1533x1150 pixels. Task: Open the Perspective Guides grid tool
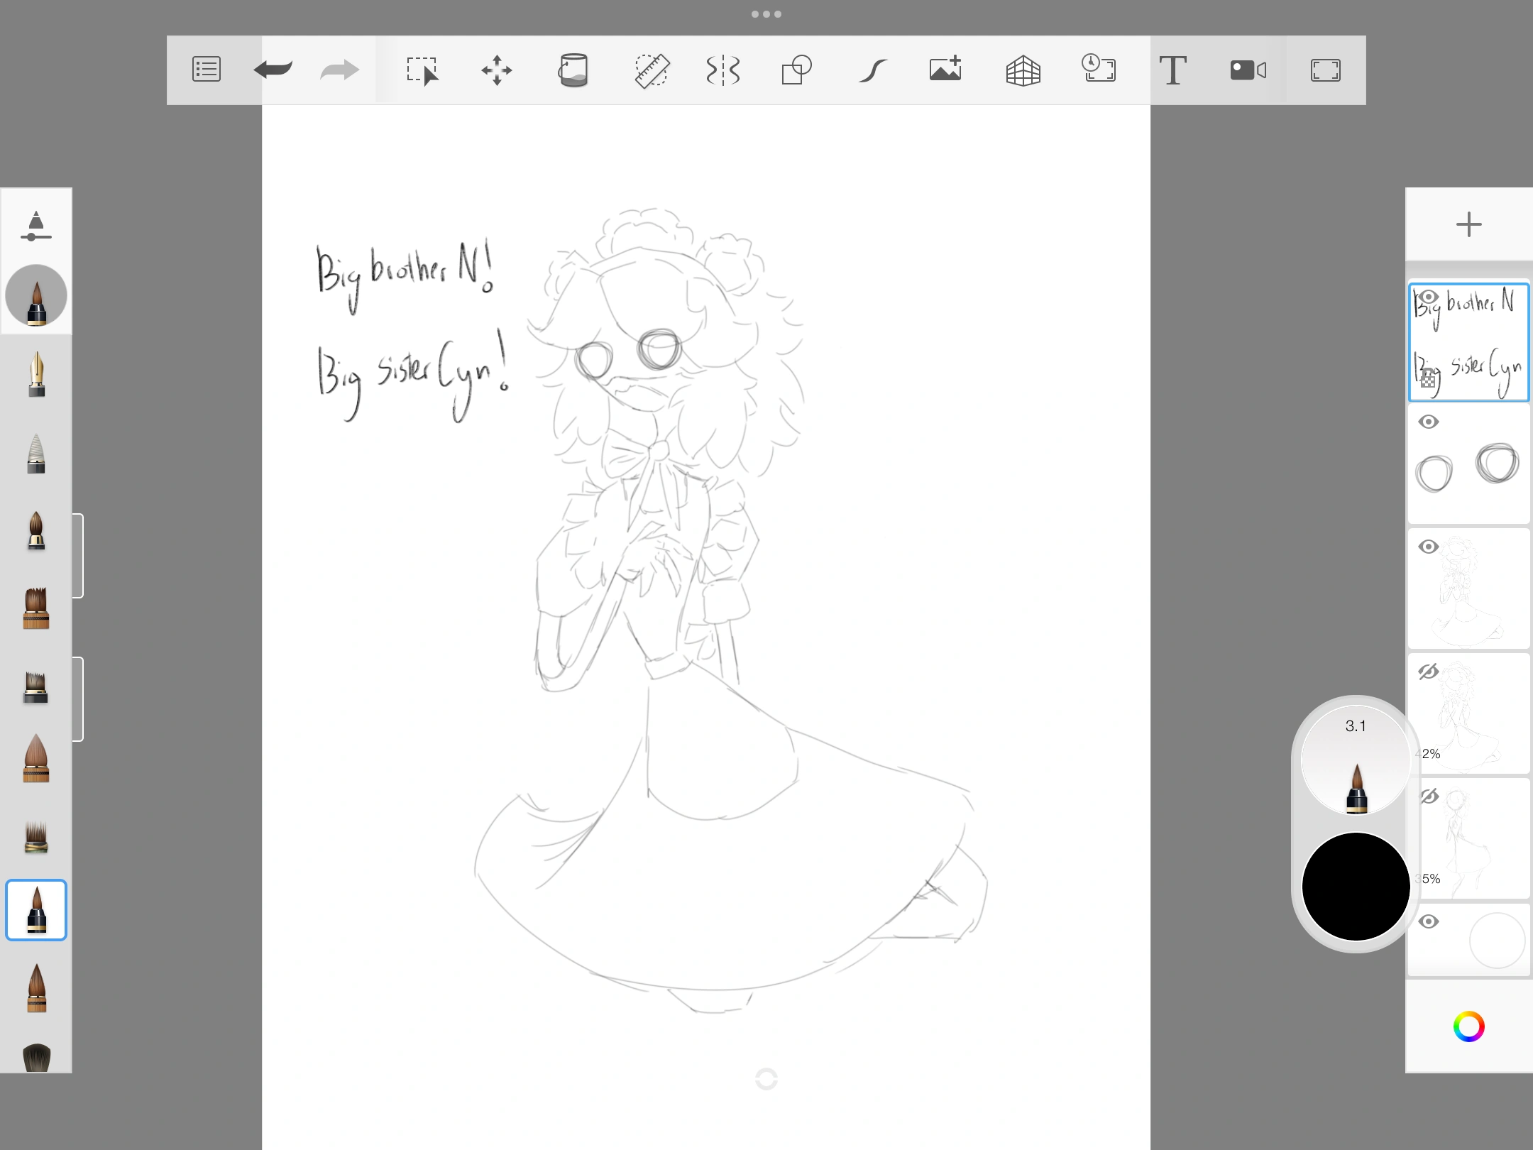pos(1023,70)
